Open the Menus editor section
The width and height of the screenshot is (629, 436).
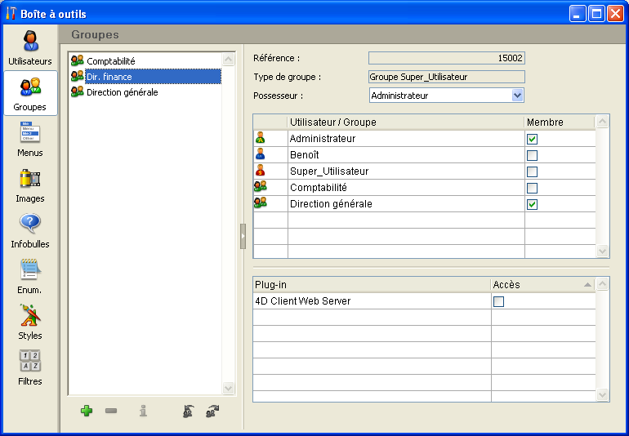pos(30,139)
